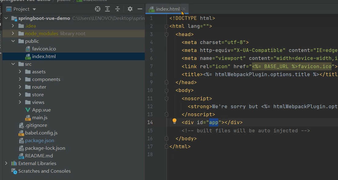
Task: Click the locate/select opened file target icon
Action: [97, 9]
